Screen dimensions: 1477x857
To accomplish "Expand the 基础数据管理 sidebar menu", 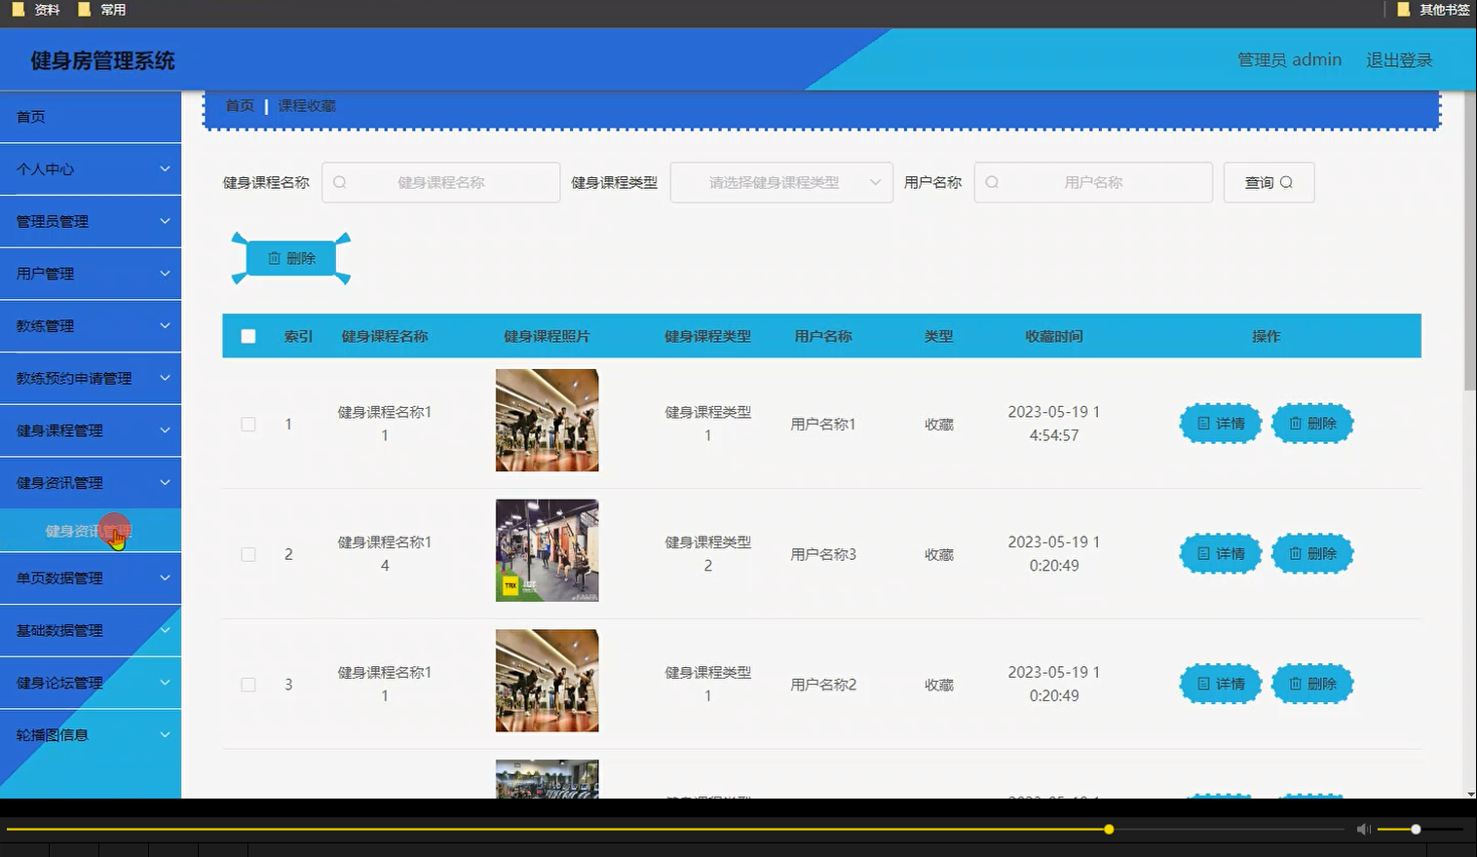I will click(91, 631).
